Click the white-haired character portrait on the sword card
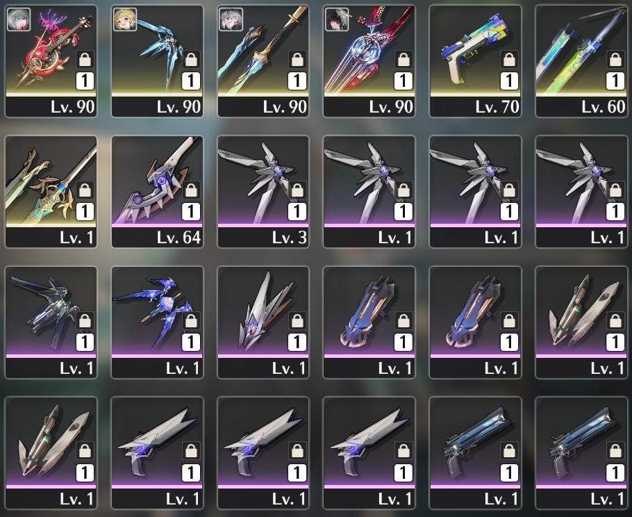 click(231, 19)
